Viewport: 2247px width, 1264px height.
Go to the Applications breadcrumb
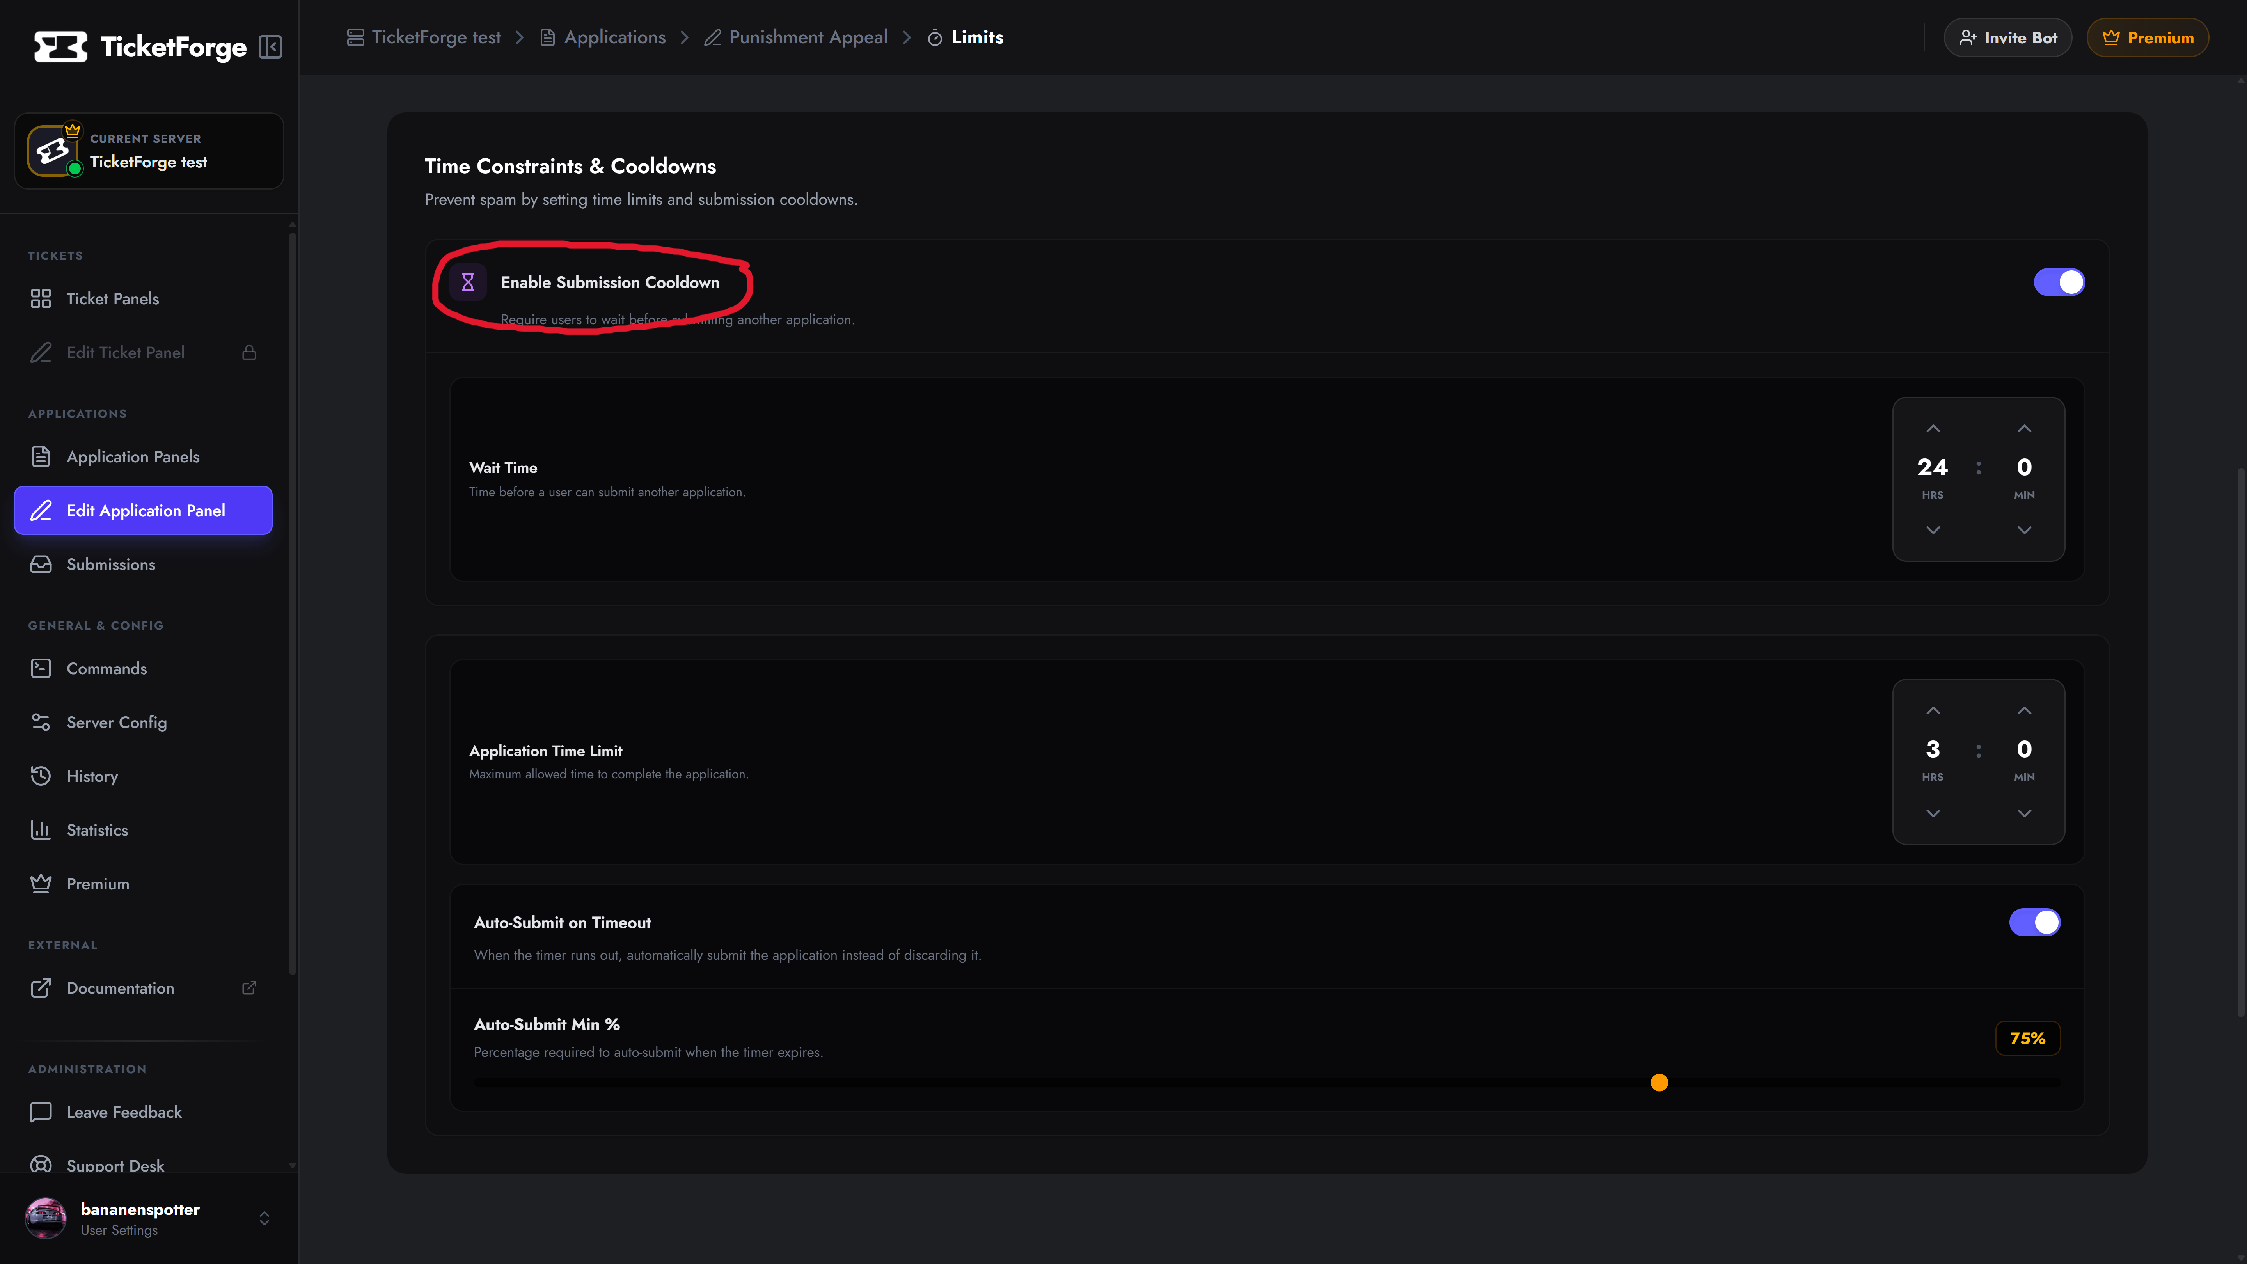coord(603,37)
